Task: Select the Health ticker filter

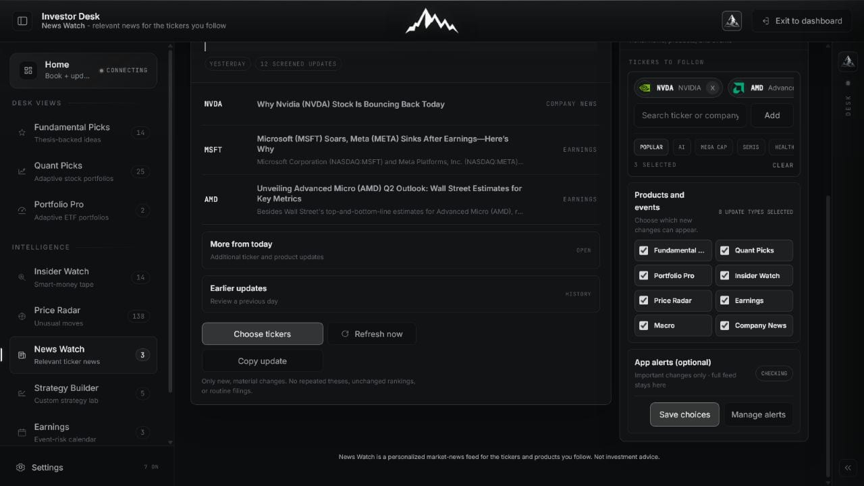Action: (x=782, y=147)
